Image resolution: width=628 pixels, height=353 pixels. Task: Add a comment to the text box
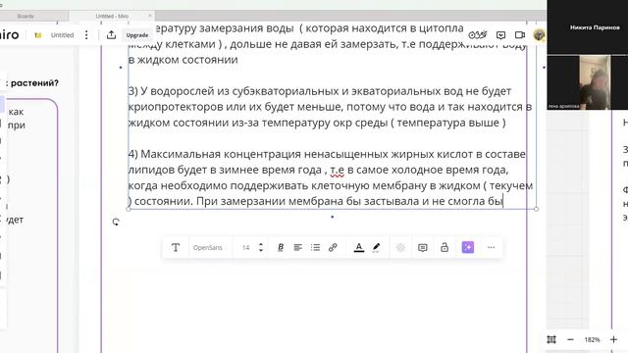pos(423,248)
